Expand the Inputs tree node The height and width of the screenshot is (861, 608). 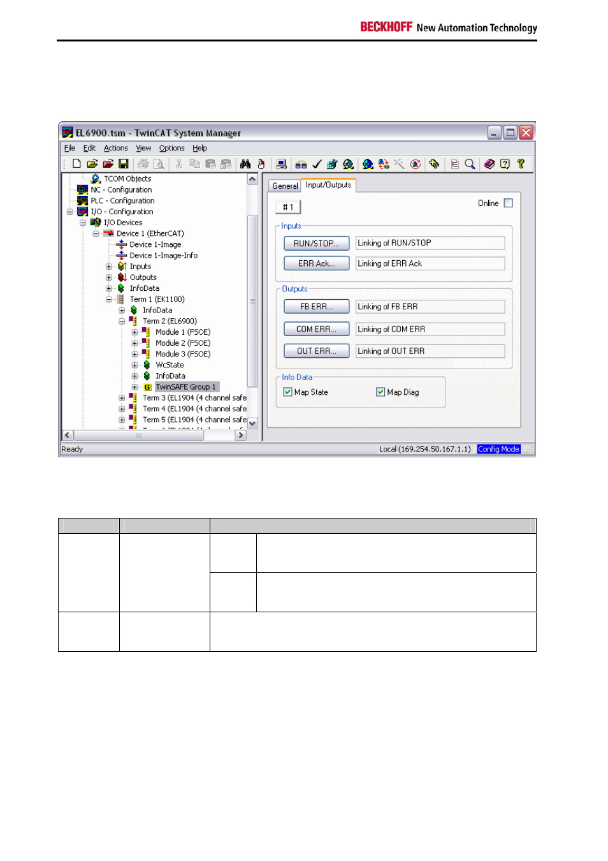109,267
